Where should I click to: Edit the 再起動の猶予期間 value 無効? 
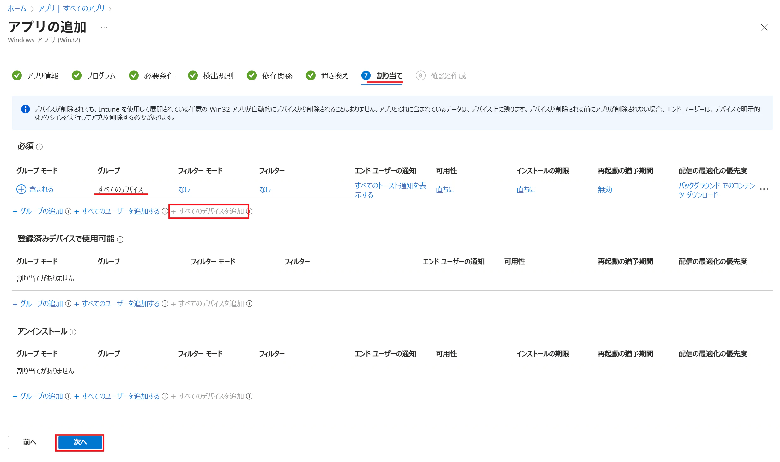coord(605,189)
